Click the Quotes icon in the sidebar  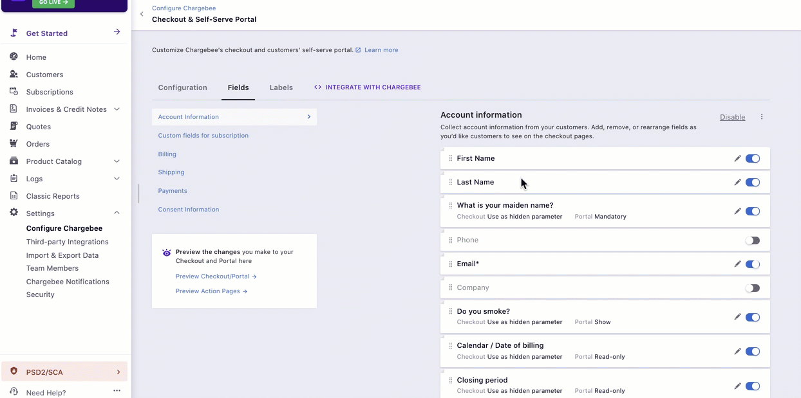pos(14,127)
